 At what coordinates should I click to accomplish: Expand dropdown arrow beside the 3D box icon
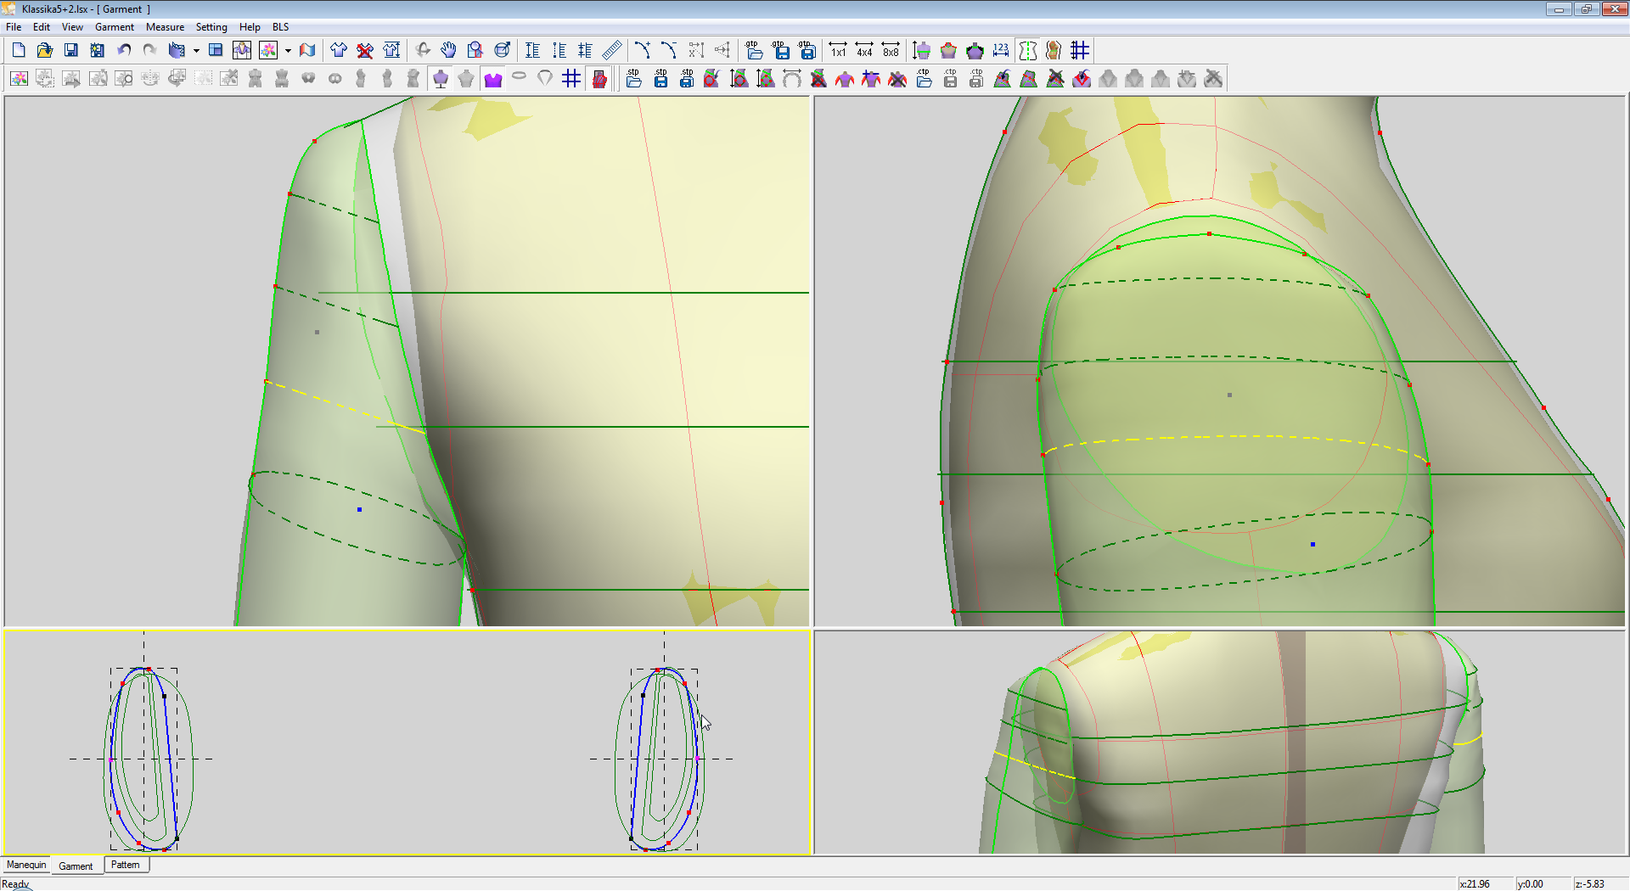click(196, 51)
